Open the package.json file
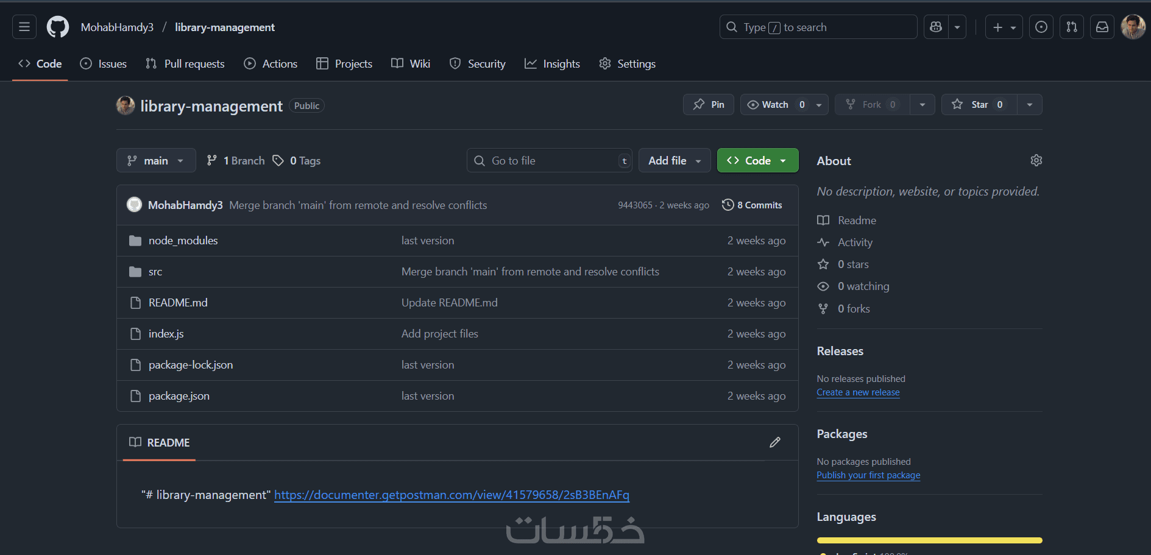This screenshot has width=1151, height=555. point(179,396)
